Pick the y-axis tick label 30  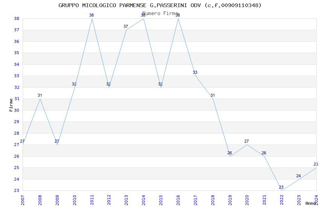[x=17, y=110]
